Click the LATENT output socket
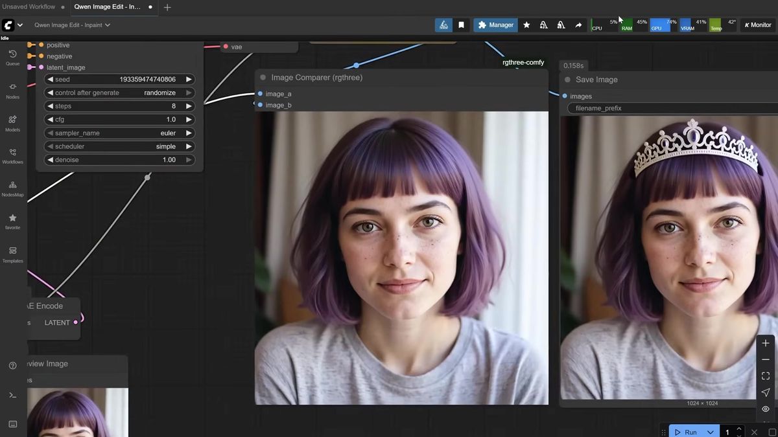 [x=76, y=322]
